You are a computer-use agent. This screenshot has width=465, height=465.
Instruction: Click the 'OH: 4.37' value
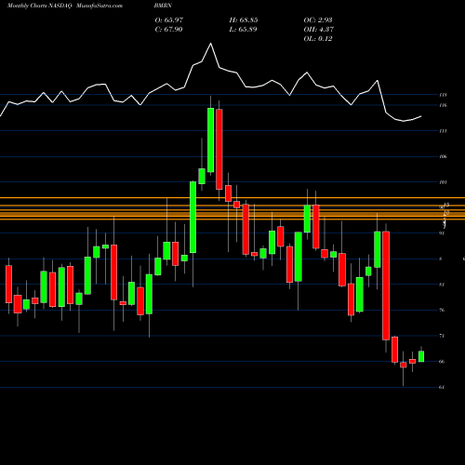[318, 30]
